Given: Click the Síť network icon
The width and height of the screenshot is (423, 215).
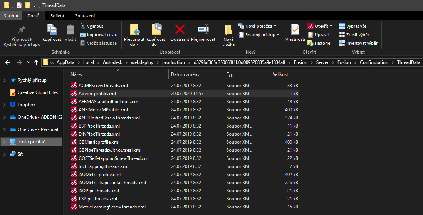Looking at the screenshot, I should 13,154.
